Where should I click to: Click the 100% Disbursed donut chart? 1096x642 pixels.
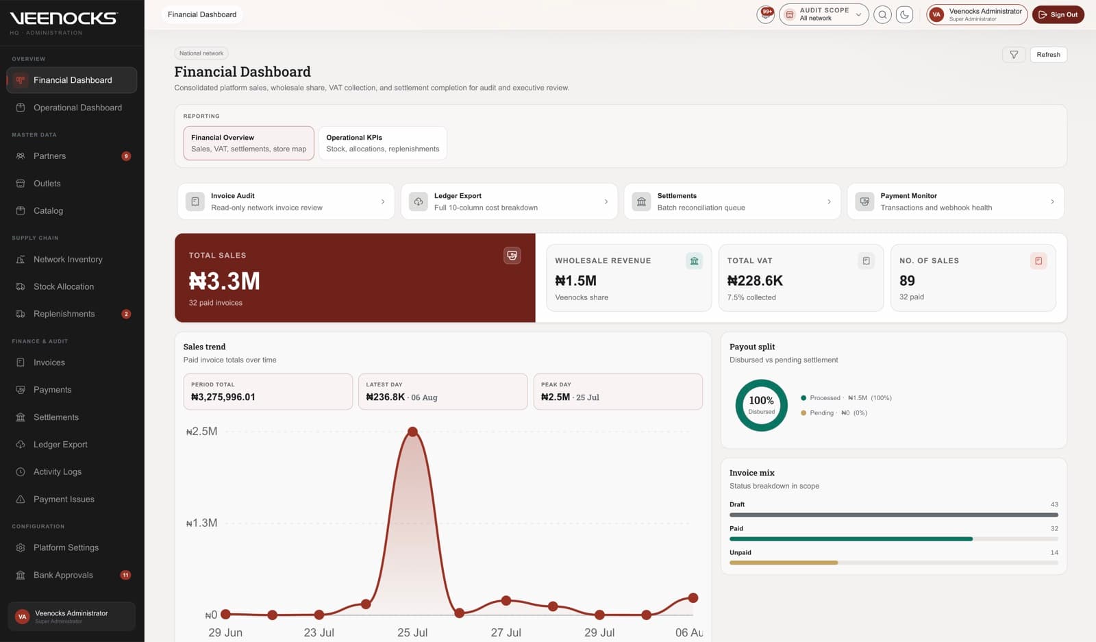(762, 406)
